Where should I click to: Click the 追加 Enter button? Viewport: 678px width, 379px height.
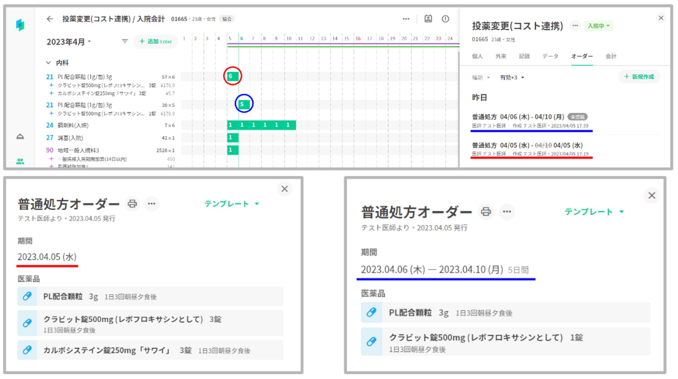[156, 41]
